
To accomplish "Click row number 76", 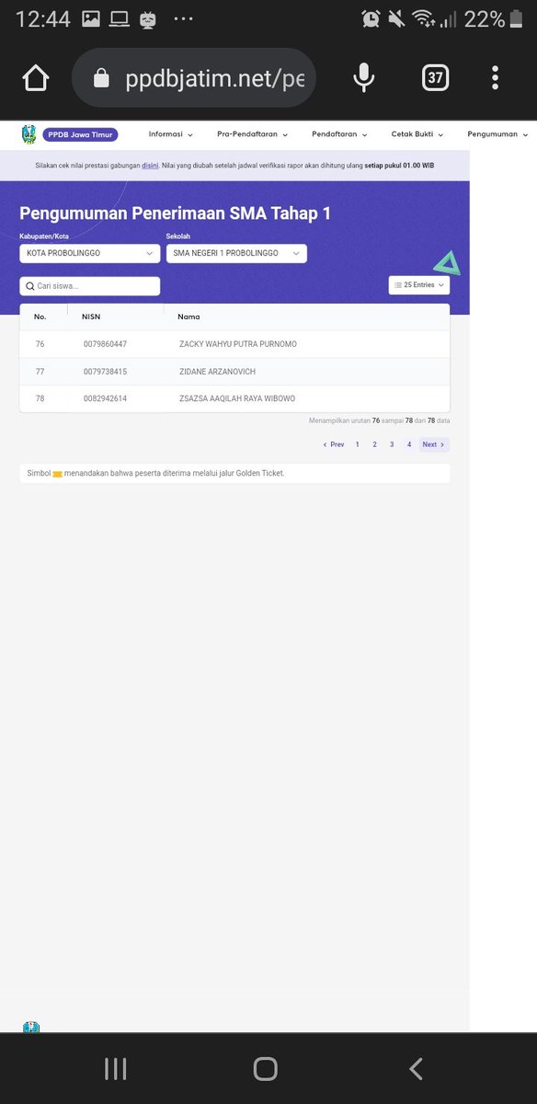I will click(x=40, y=344).
